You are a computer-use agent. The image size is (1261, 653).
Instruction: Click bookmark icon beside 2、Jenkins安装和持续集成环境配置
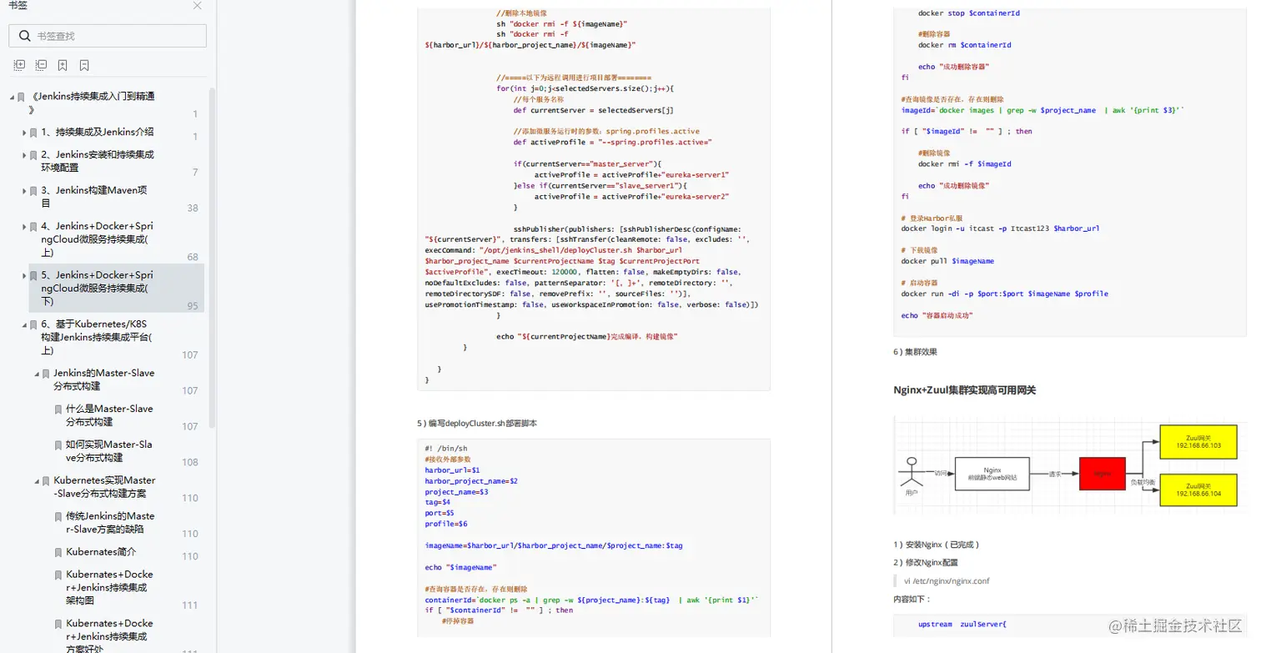pyautogui.click(x=33, y=156)
